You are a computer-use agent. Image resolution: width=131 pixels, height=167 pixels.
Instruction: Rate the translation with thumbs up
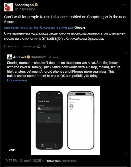click(x=39, y=46)
